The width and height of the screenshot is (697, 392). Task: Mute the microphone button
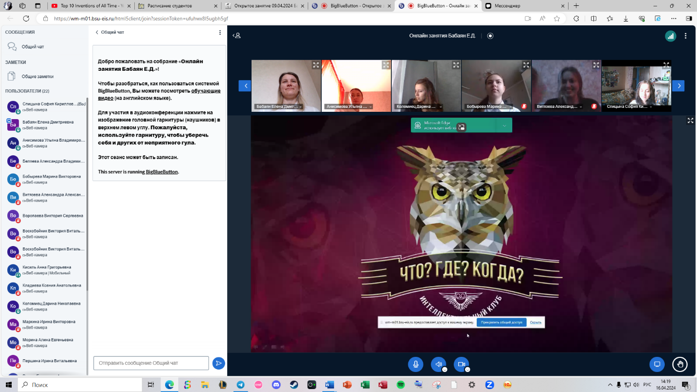(x=416, y=364)
